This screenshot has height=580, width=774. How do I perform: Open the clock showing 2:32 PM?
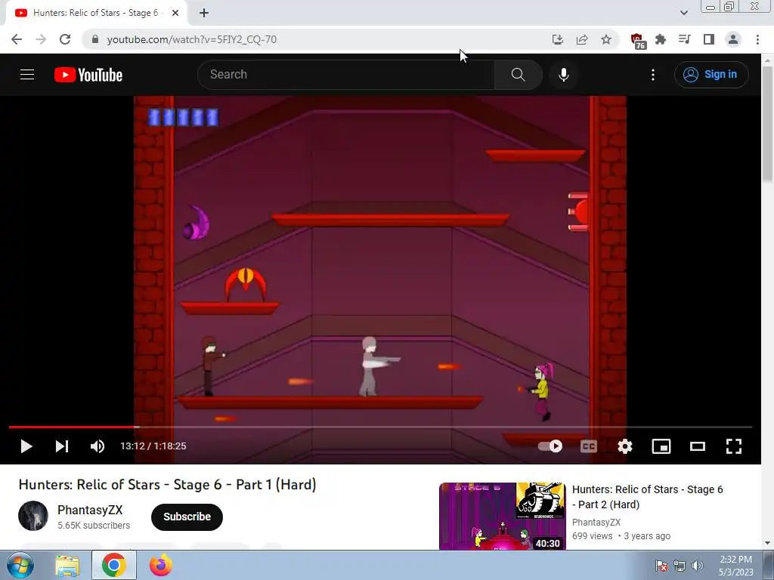(735, 566)
